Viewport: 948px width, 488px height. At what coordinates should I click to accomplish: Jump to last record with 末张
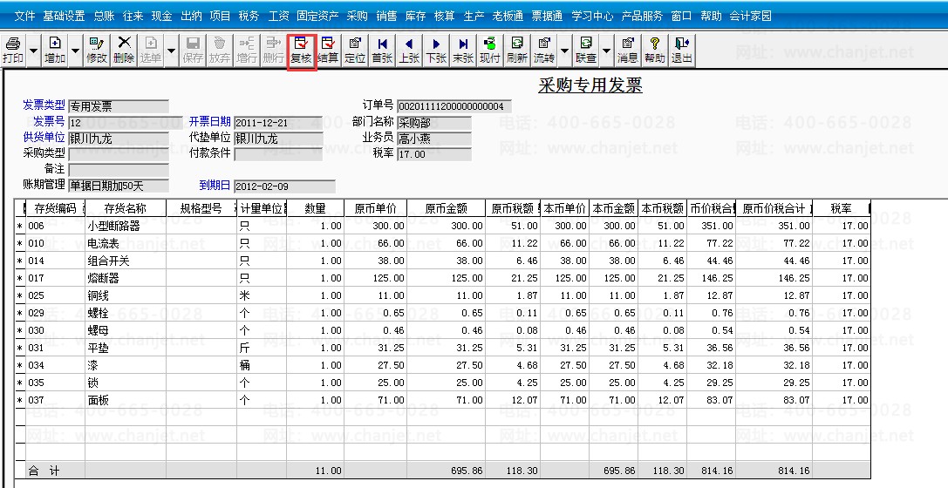click(463, 51)
